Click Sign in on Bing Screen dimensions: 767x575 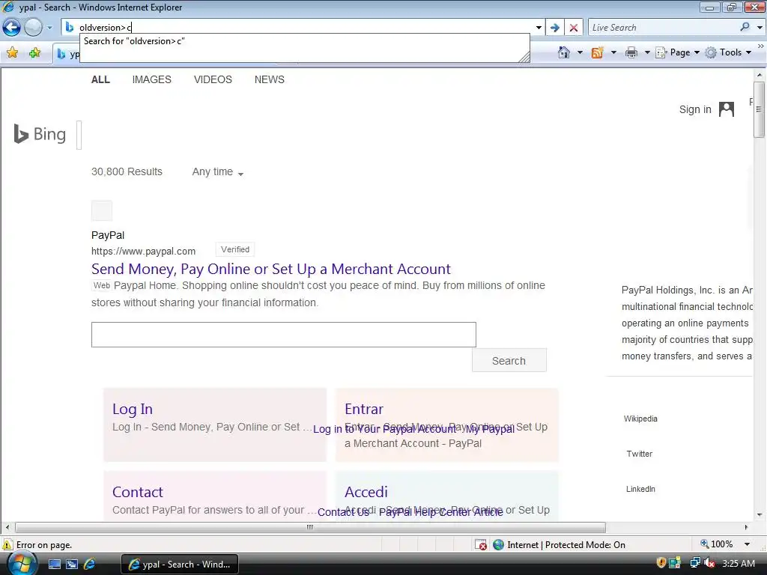click(x=695, y=109)
